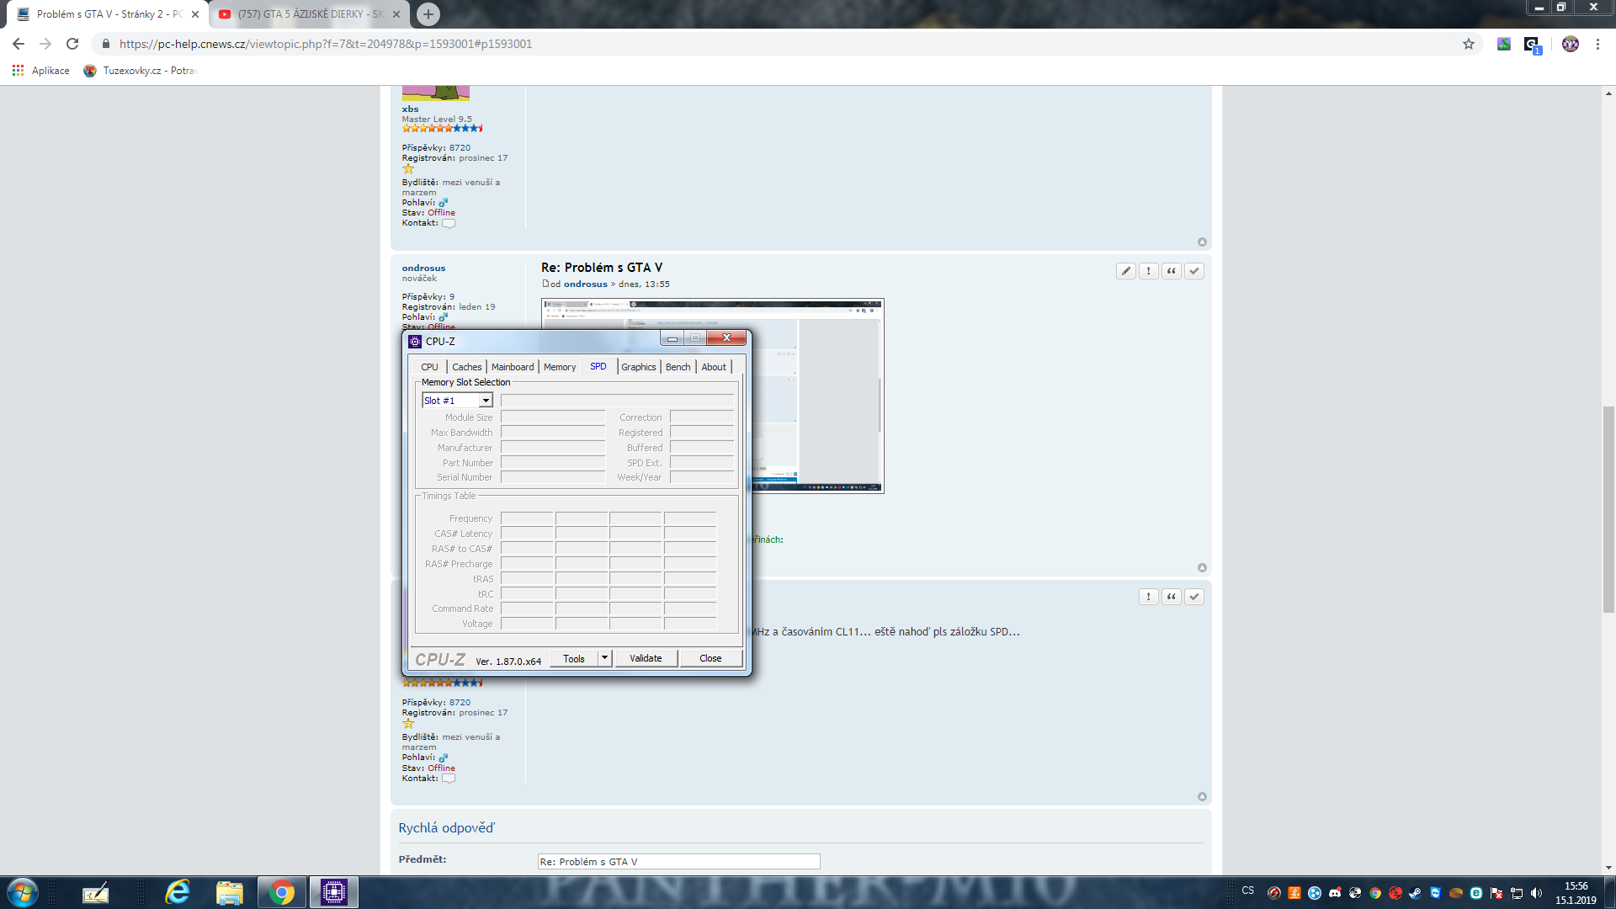
Task: Click the report post exclamation icon on ondrosus post
Action: (x=1148, y=271)
